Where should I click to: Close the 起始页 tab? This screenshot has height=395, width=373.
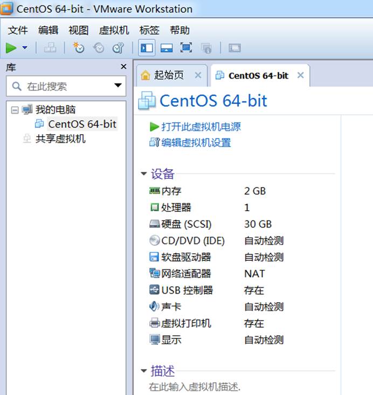pos(198,75)
